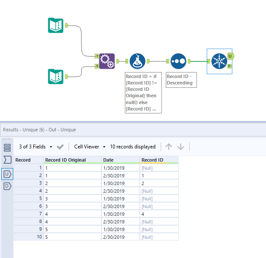Select the Unique tool
The height and width of the screenshot is (258, 266).
coord(219,61)
